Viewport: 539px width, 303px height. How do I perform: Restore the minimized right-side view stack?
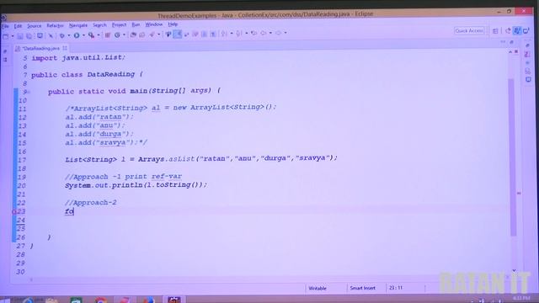528,45
